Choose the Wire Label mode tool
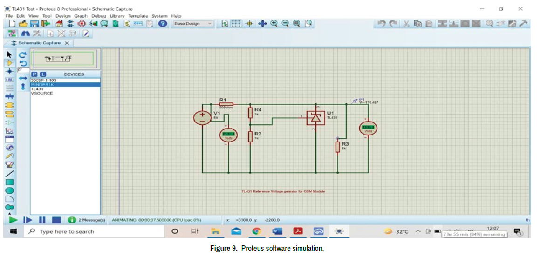541x257 pixels. point(9,80)
